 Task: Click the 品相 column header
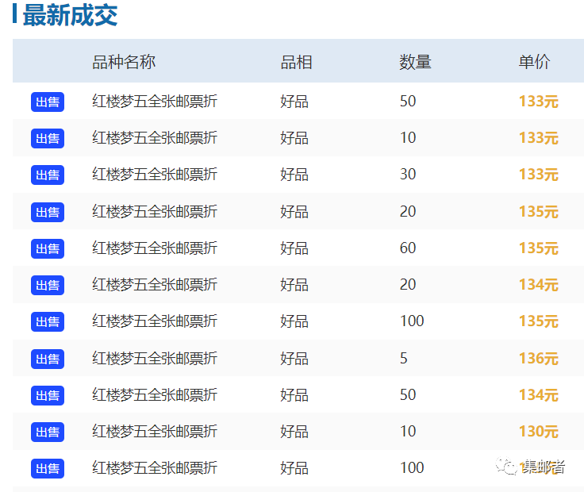point(296,62)
